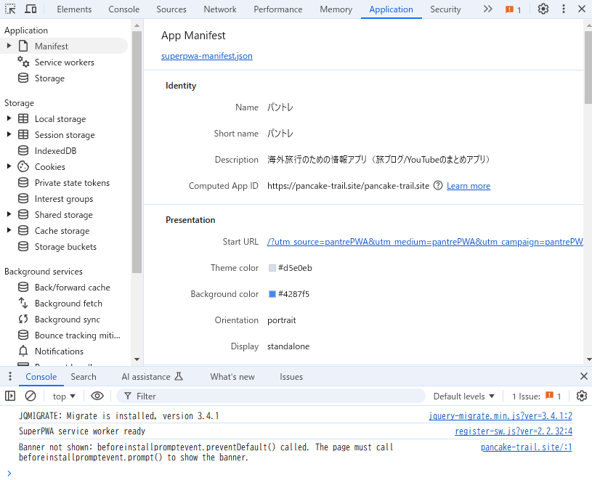Show more tabs with the double chevron
This screenshot has height=480, width=592.
point(488,9)
